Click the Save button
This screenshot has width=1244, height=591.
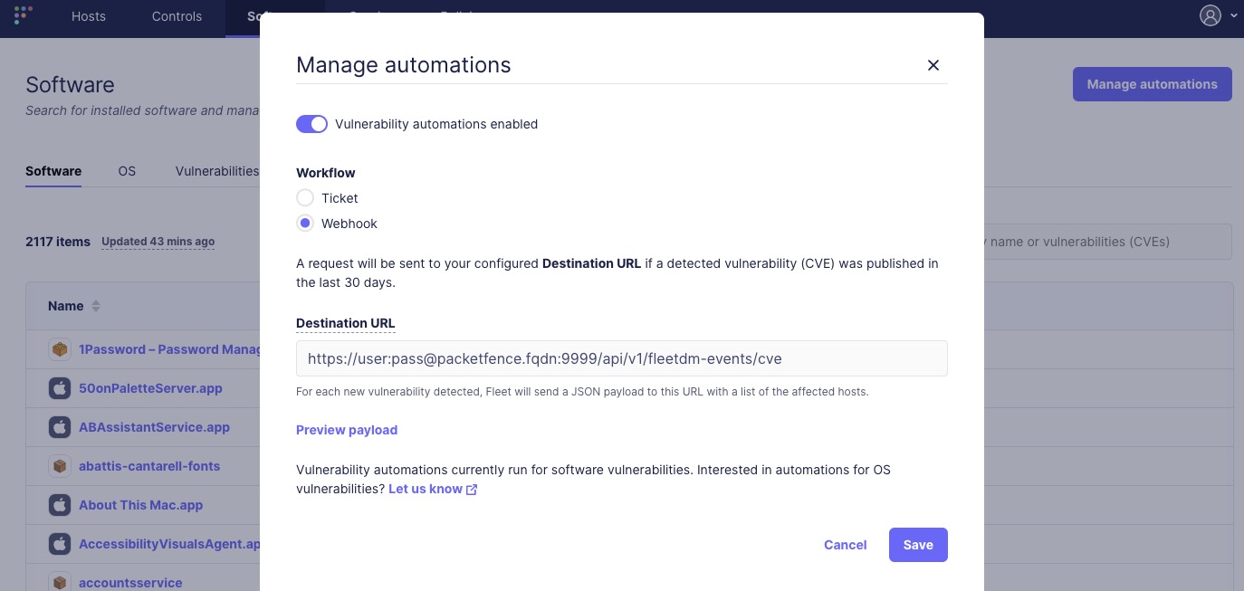point(918,545)
